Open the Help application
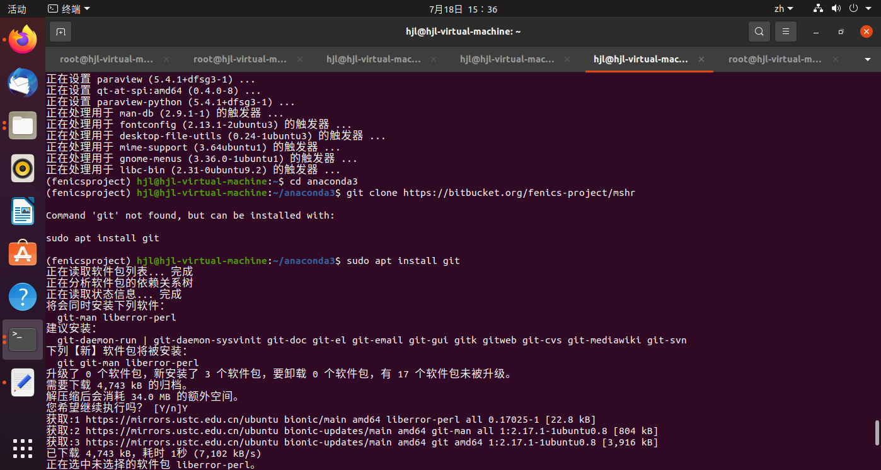 tap(23, 296)
